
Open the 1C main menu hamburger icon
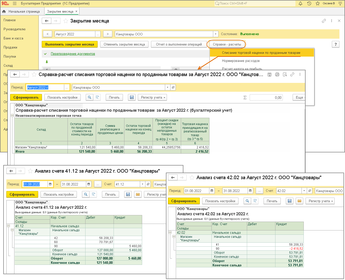click(14, 4)
